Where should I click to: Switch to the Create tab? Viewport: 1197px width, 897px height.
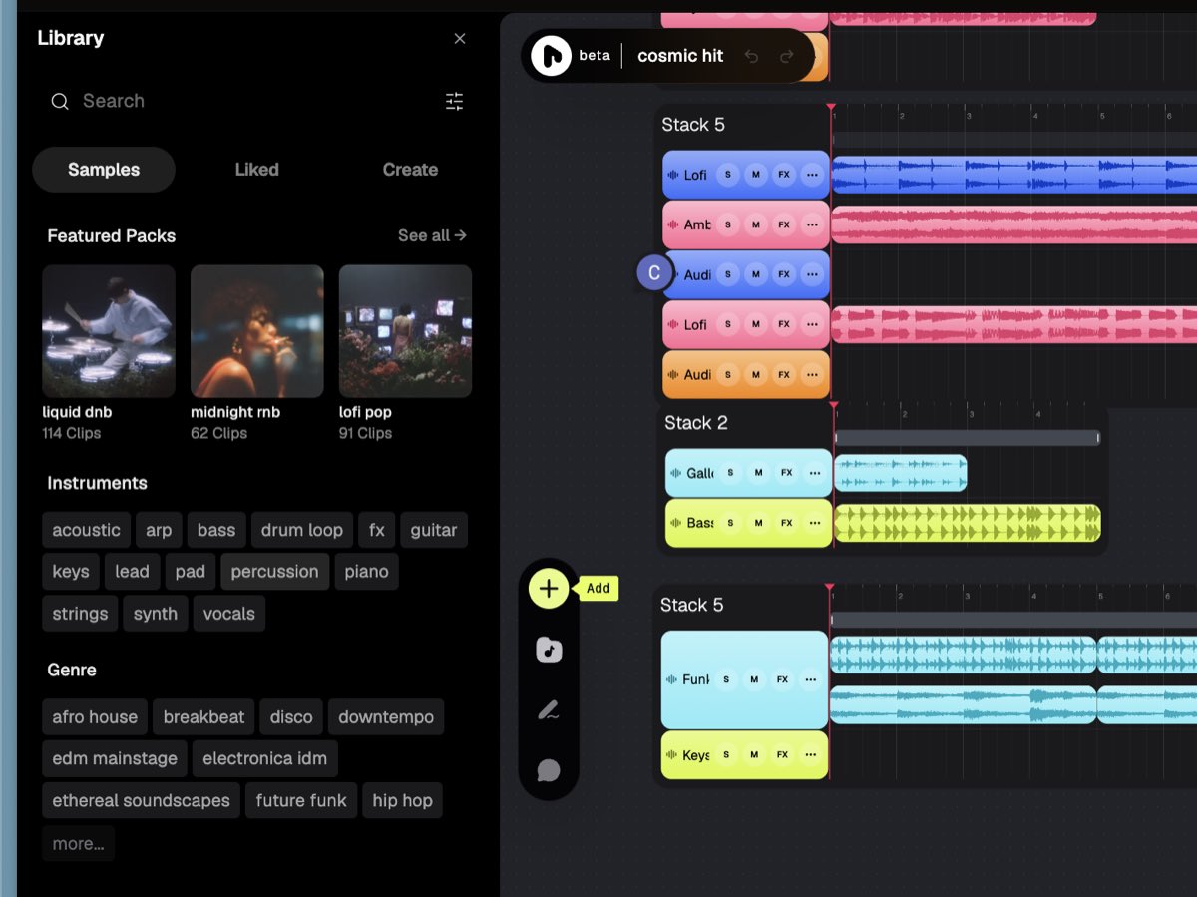[410, 170]
